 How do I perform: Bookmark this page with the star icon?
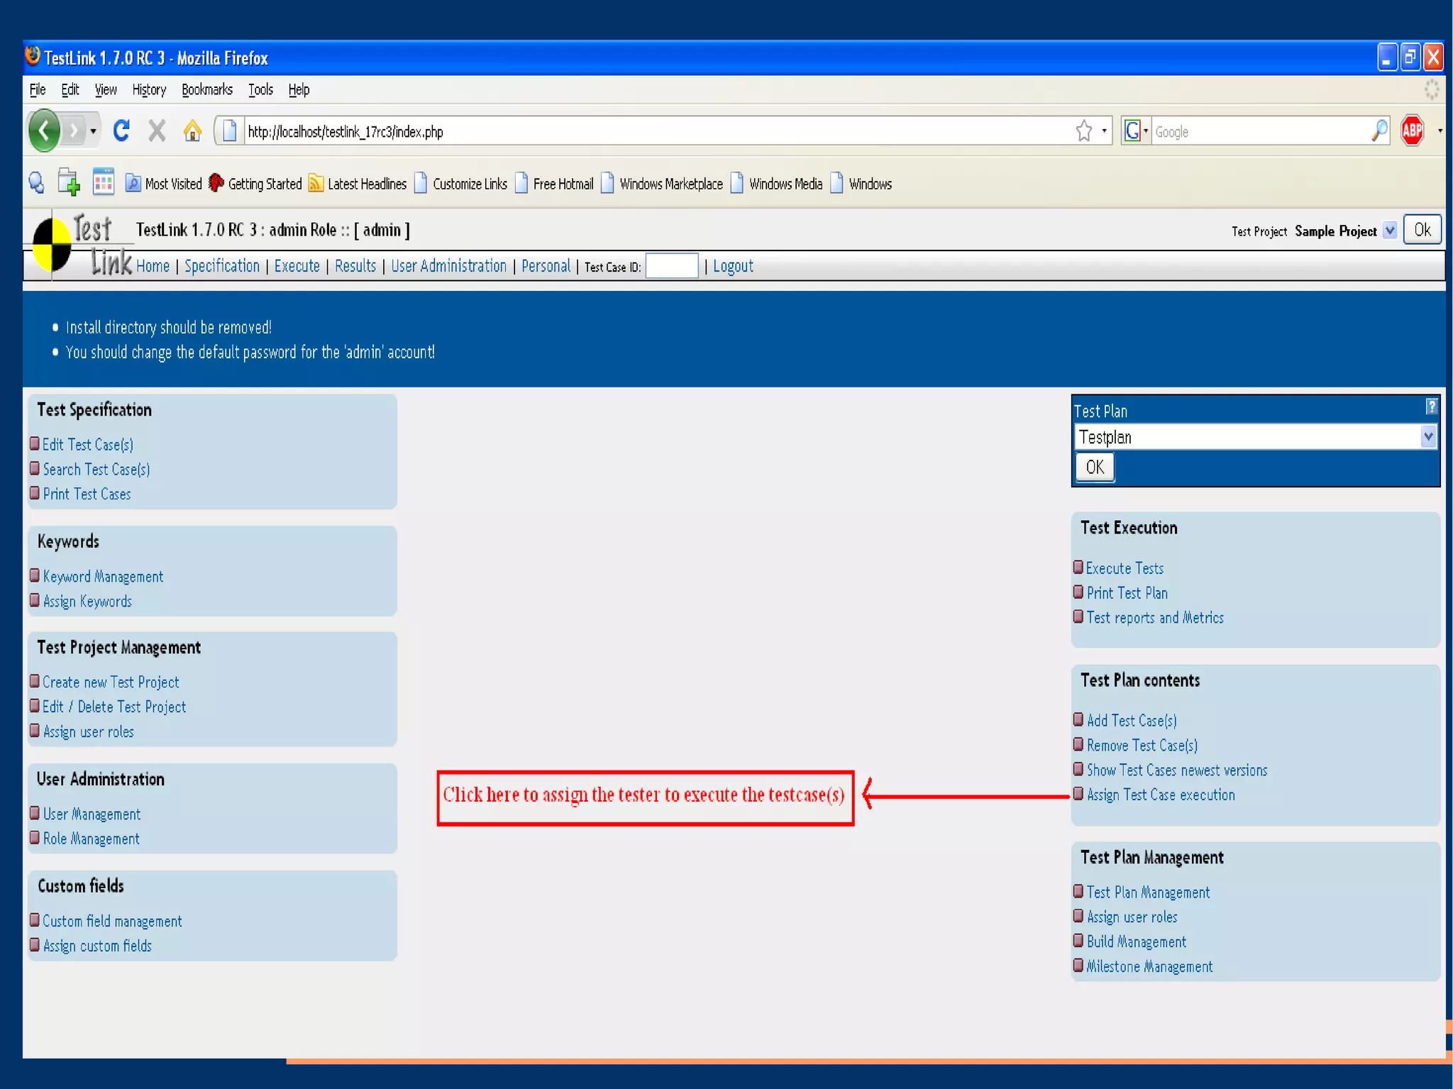pos(1083,131)
